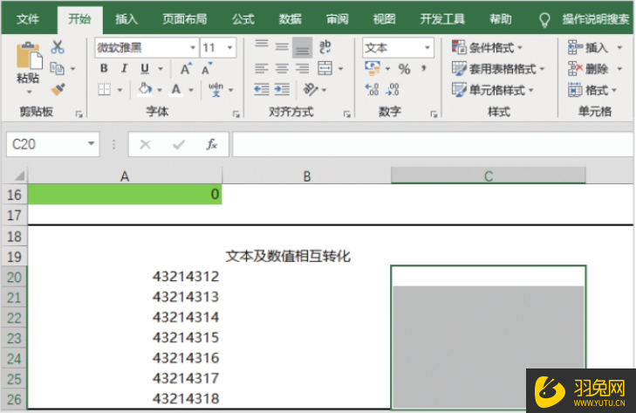Viewport: 636px width, 413px height.
Task: Toggle Bottom Align vertical alignment
Action: [x=302, y=47]
